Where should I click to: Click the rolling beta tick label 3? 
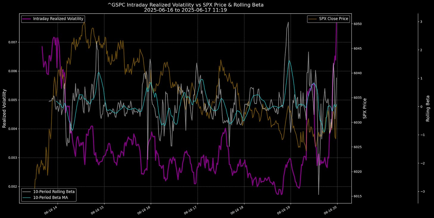point(421,22)
